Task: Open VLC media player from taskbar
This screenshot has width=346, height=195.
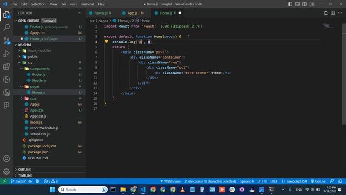Action: tap(183, 190)
